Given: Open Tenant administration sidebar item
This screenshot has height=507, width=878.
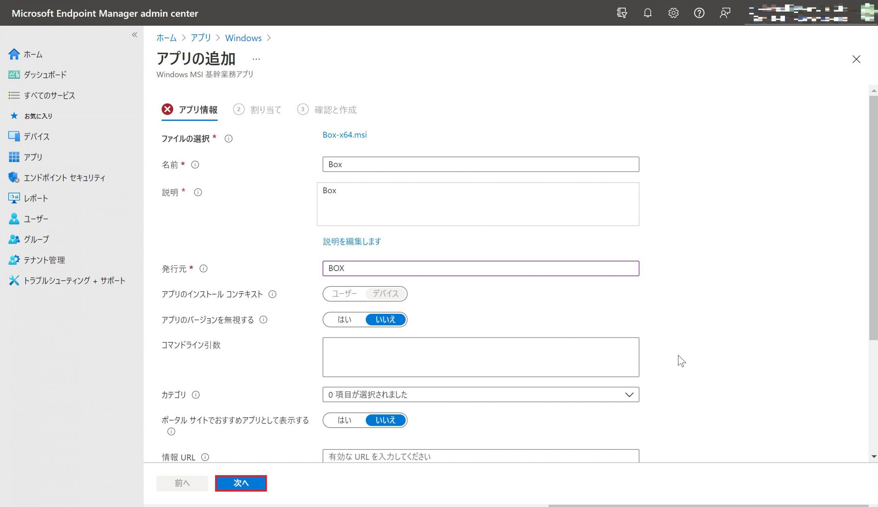Looking at the screenshot, I should 44,260.
